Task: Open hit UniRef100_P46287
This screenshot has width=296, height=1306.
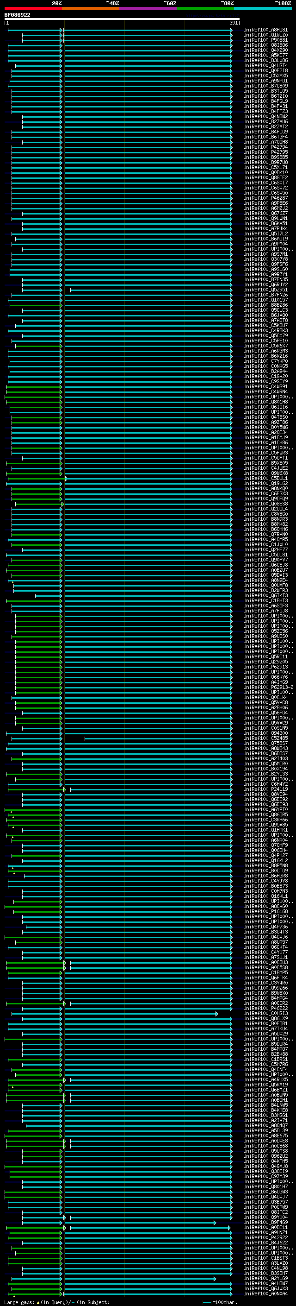Action: point(265,198)
